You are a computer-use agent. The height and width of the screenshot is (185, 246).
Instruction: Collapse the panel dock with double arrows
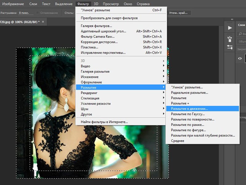pyautogui.click(x=232, y=19)
